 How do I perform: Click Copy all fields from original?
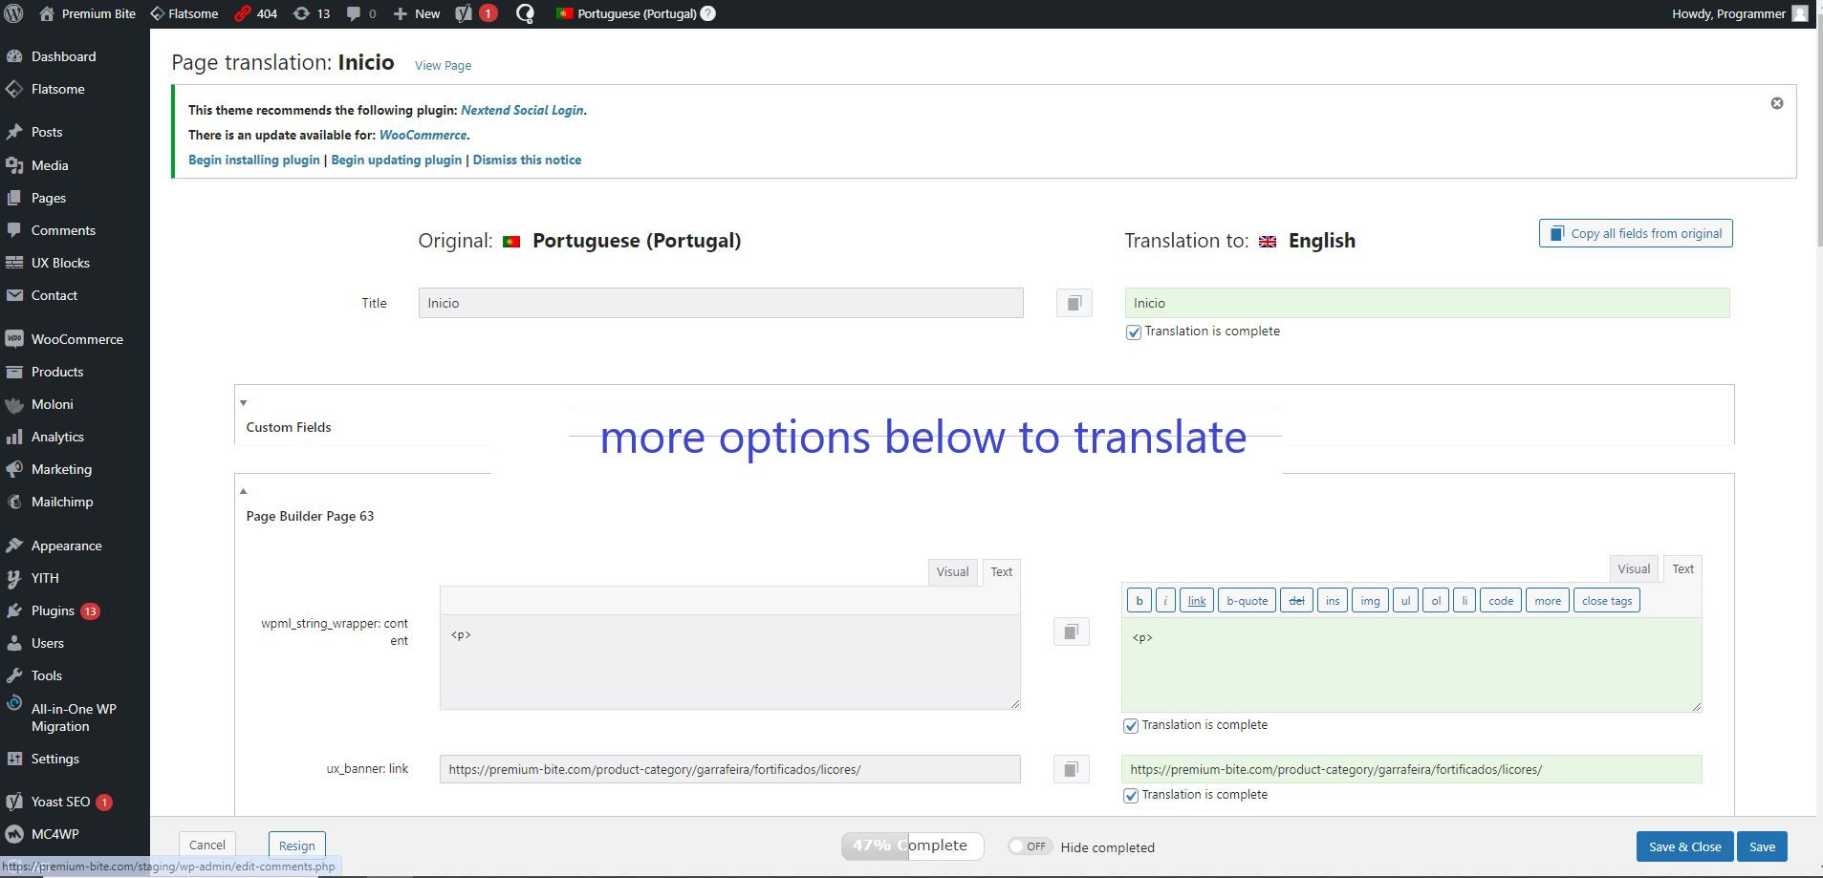(1636, 233)
